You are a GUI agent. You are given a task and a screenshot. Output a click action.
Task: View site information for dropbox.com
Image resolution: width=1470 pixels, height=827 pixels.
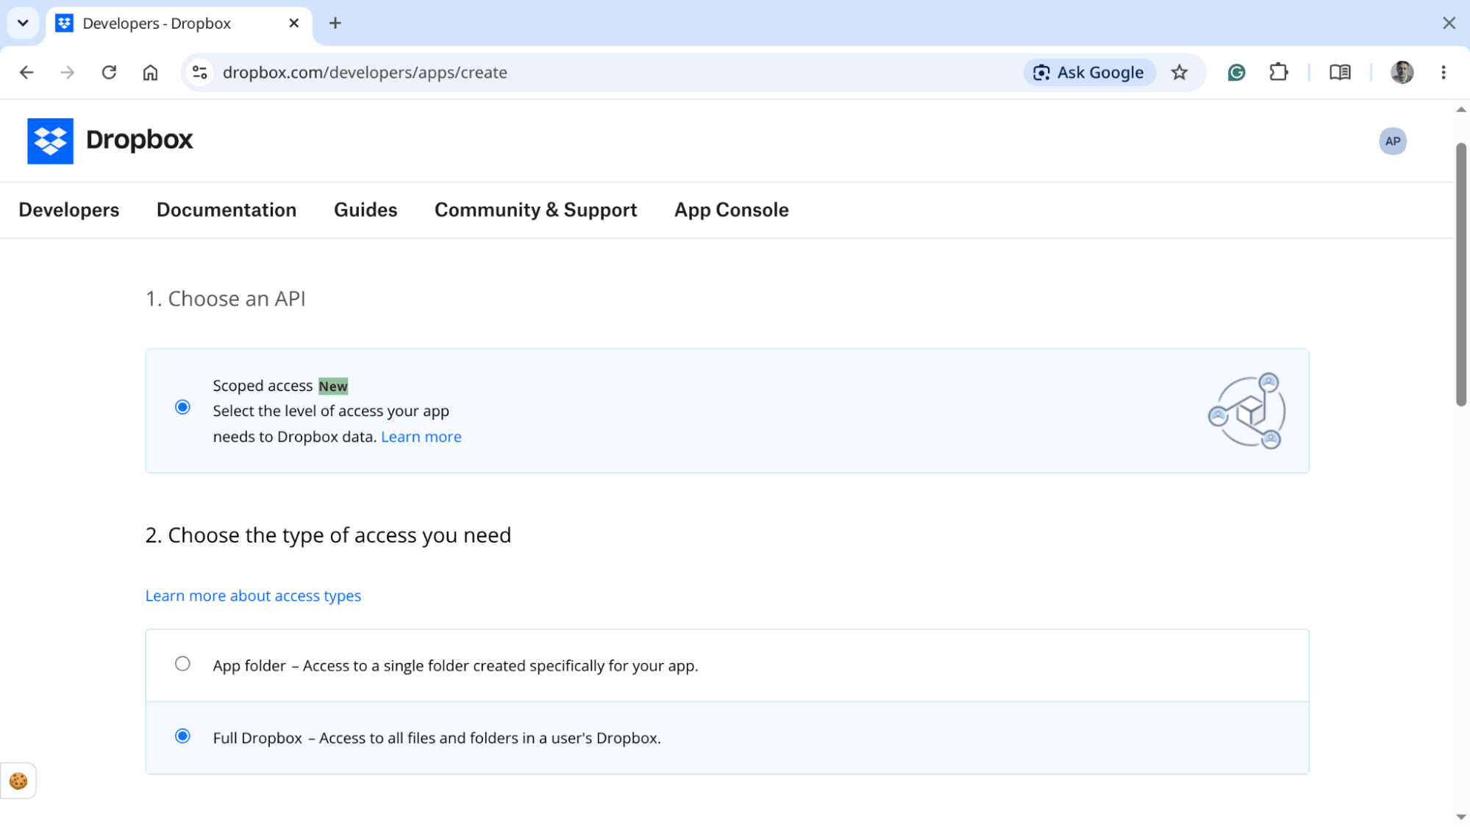[199, 72]
